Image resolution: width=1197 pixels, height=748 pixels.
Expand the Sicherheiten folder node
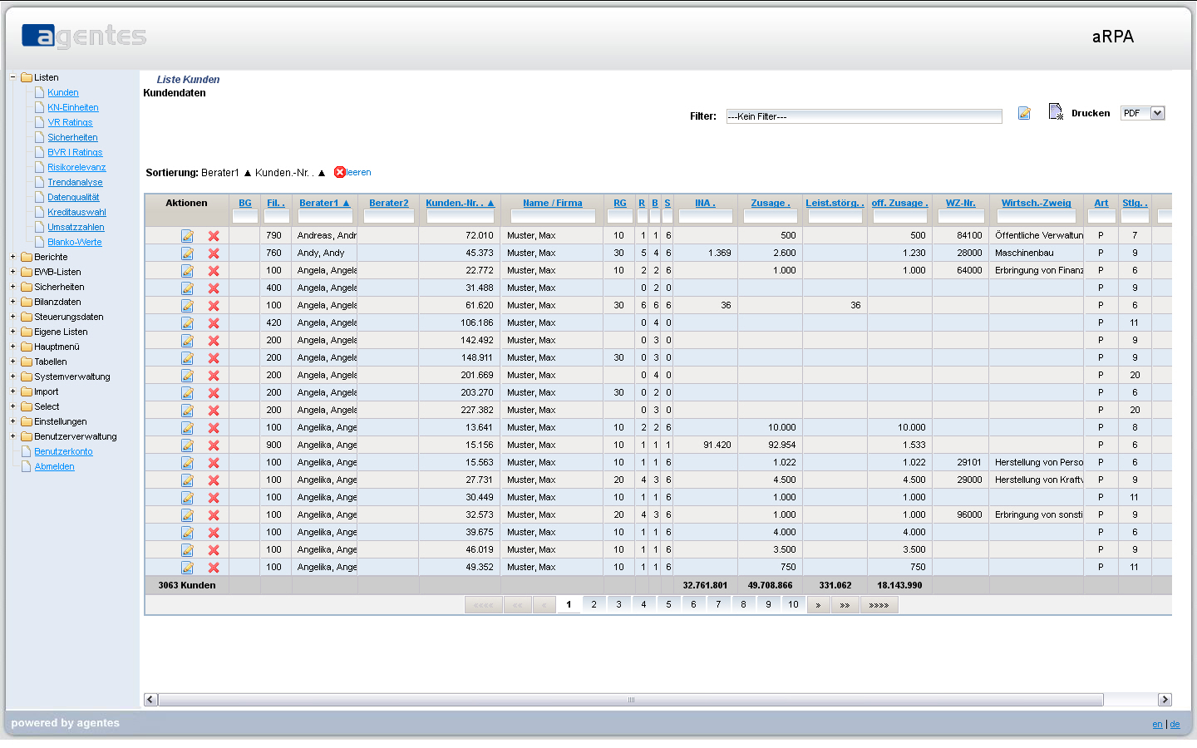[x=12, y=287]
